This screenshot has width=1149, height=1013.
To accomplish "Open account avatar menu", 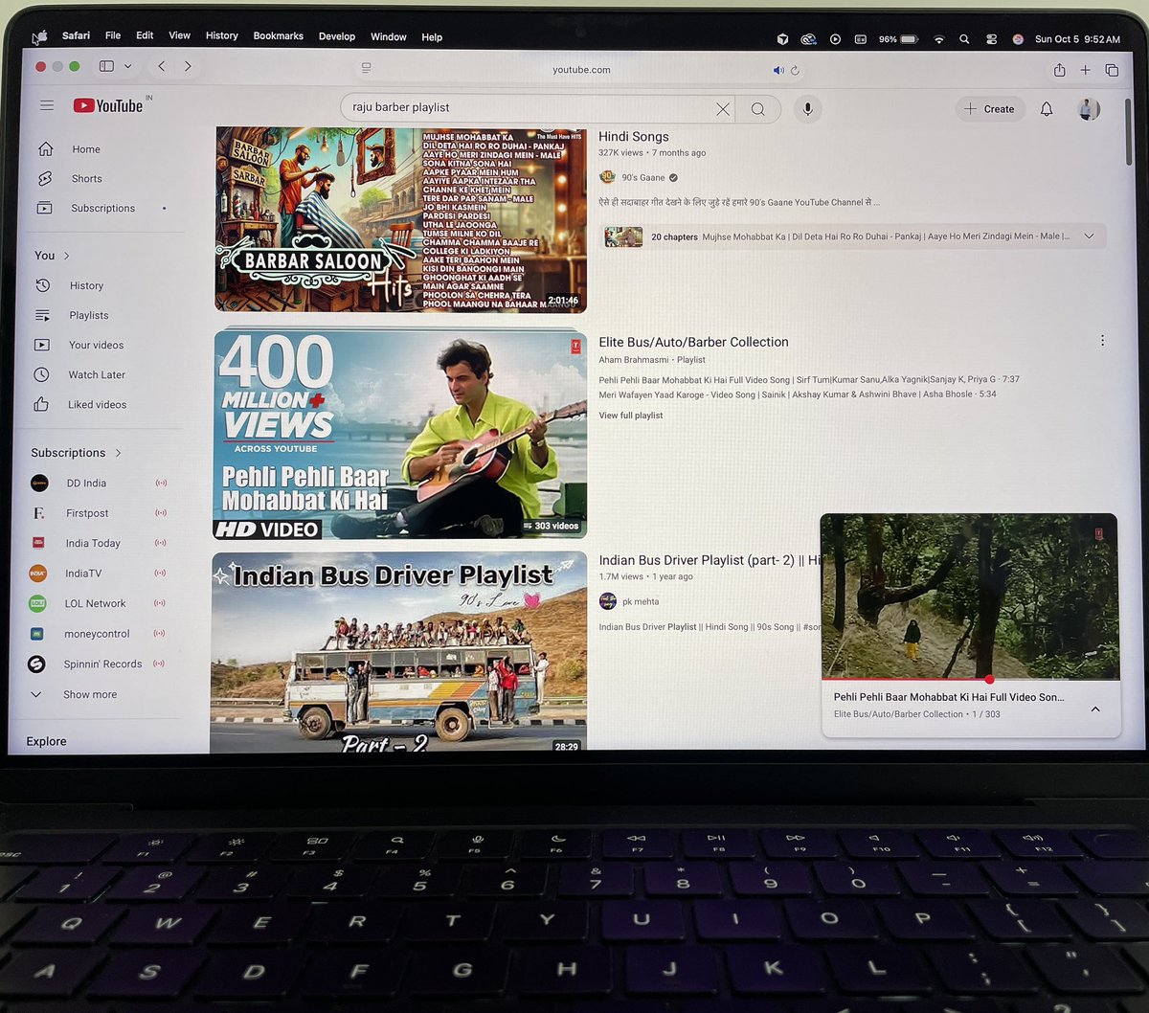I will tap(1089, 109).
